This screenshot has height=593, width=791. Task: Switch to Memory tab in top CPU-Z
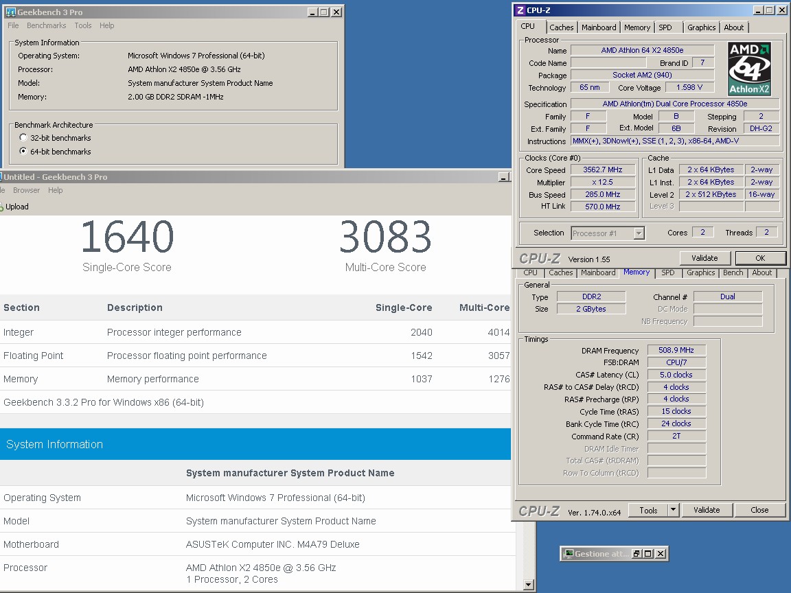tap(637, 27)
